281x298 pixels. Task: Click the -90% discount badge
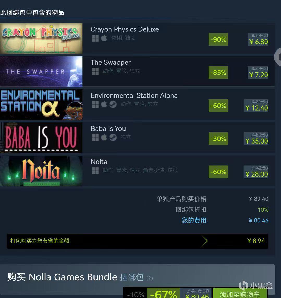pyautogui.click(x=218, y=39)
